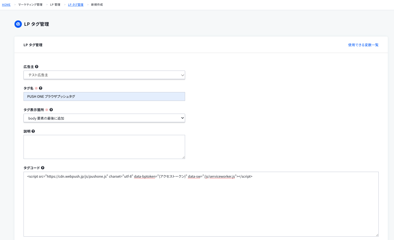394x240 pixels.
Task: Open the タグ表示箇所 select box
Action: point(104,118)
